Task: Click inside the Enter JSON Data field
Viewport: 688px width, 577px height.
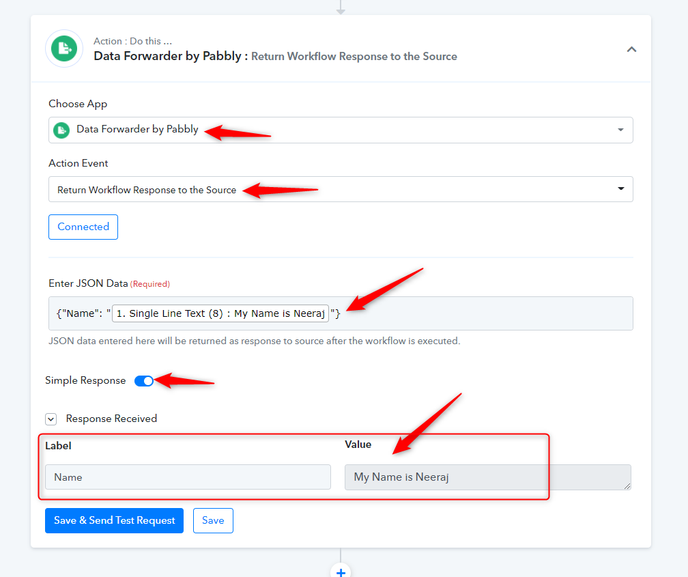Action: 341,313
